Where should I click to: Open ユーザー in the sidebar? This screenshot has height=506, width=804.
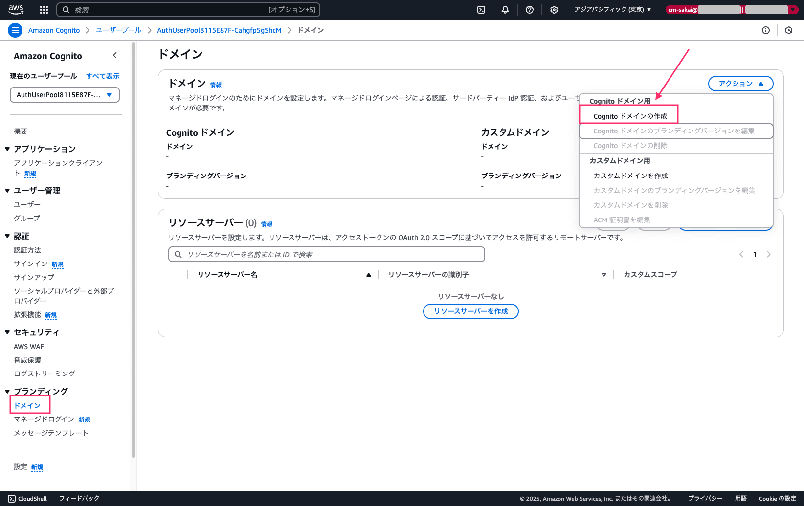coord(27,204)
